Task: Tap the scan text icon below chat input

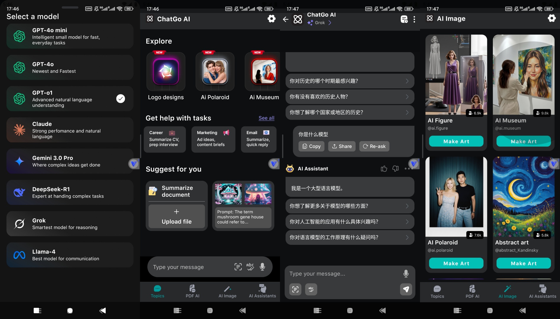Action: [295, 289]
